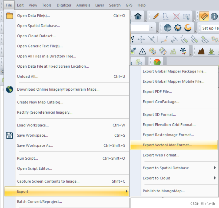The width and height of the screenshot is (219, 208).
Task: Click the insert vertex plus icon
Action: (151, 39)
